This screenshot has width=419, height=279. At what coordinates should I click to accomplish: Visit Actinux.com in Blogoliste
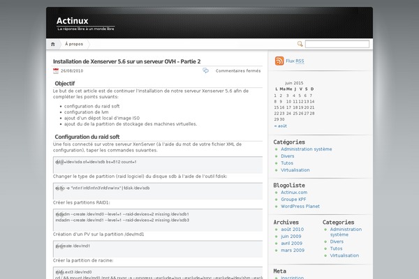[294, 193]
